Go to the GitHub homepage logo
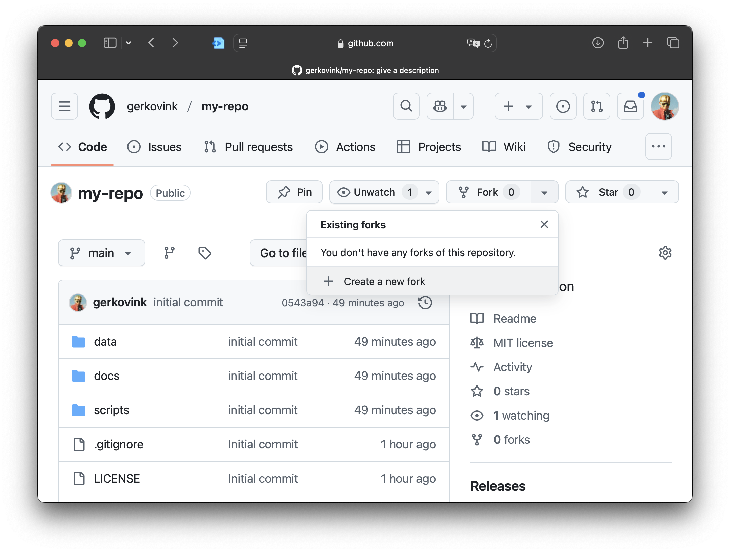 pos(102,106)
